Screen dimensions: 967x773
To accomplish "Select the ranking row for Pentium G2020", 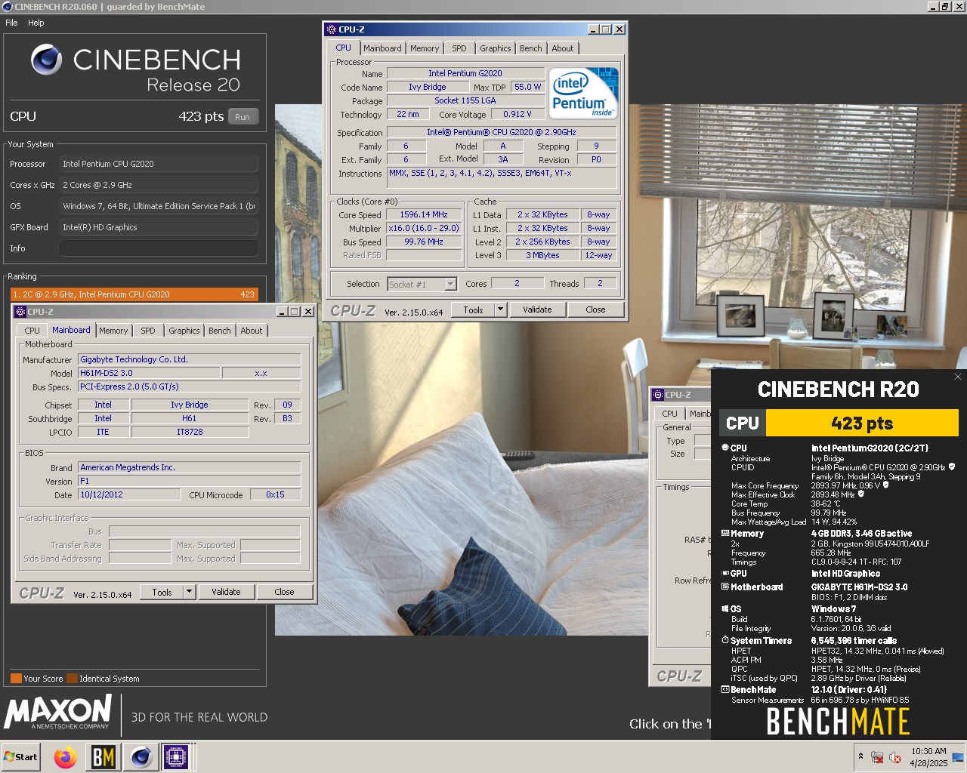I will [x=134, y=294].
